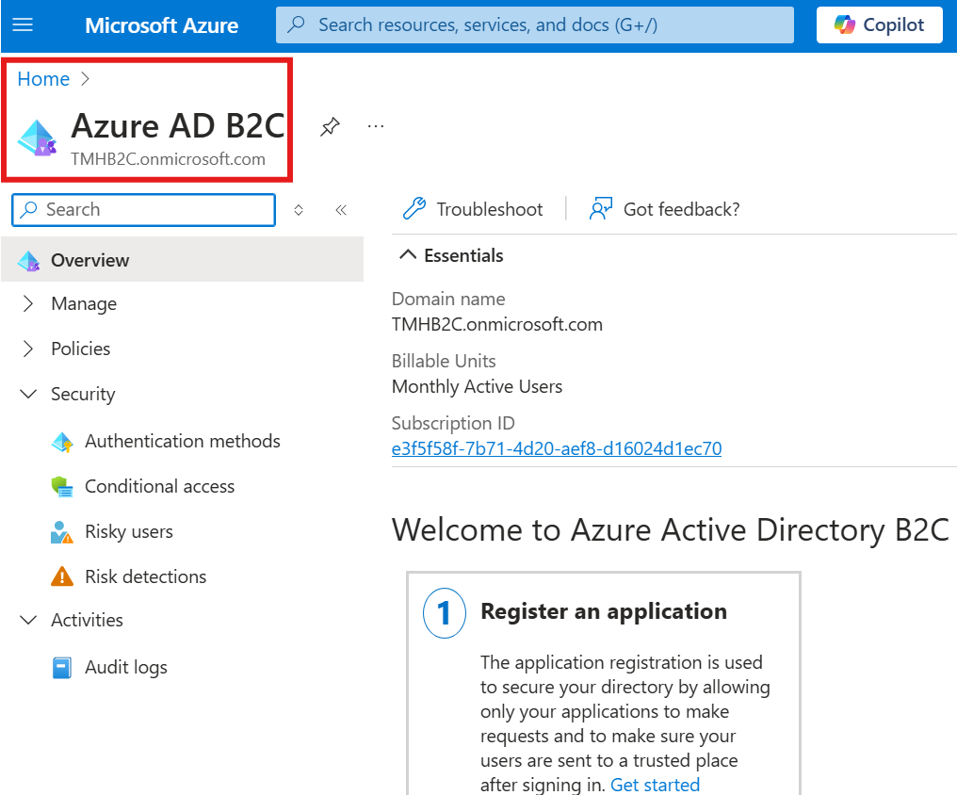Image resolution: width=957 pixels, height=795 pixels.
Task: Click the Azure AD B2C page title
Action: click(x=178, y=126)
